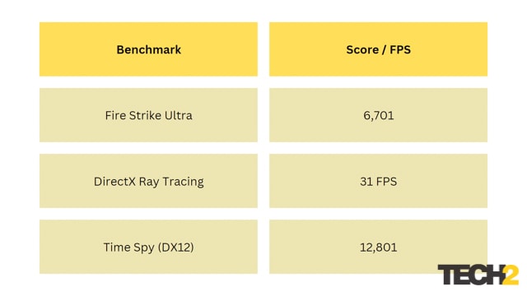
Task: Select the 12,801 score value
Action: coord(379,247)
